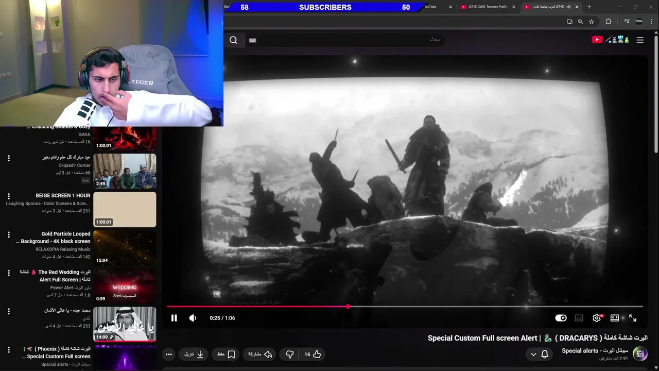This screenshot has height=371, width=659.
Task: Open browser profile avatar
Action: coord(639,22)
